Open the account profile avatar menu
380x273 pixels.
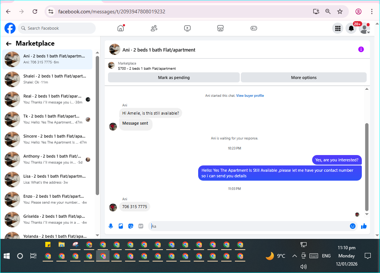coord(364,28)
